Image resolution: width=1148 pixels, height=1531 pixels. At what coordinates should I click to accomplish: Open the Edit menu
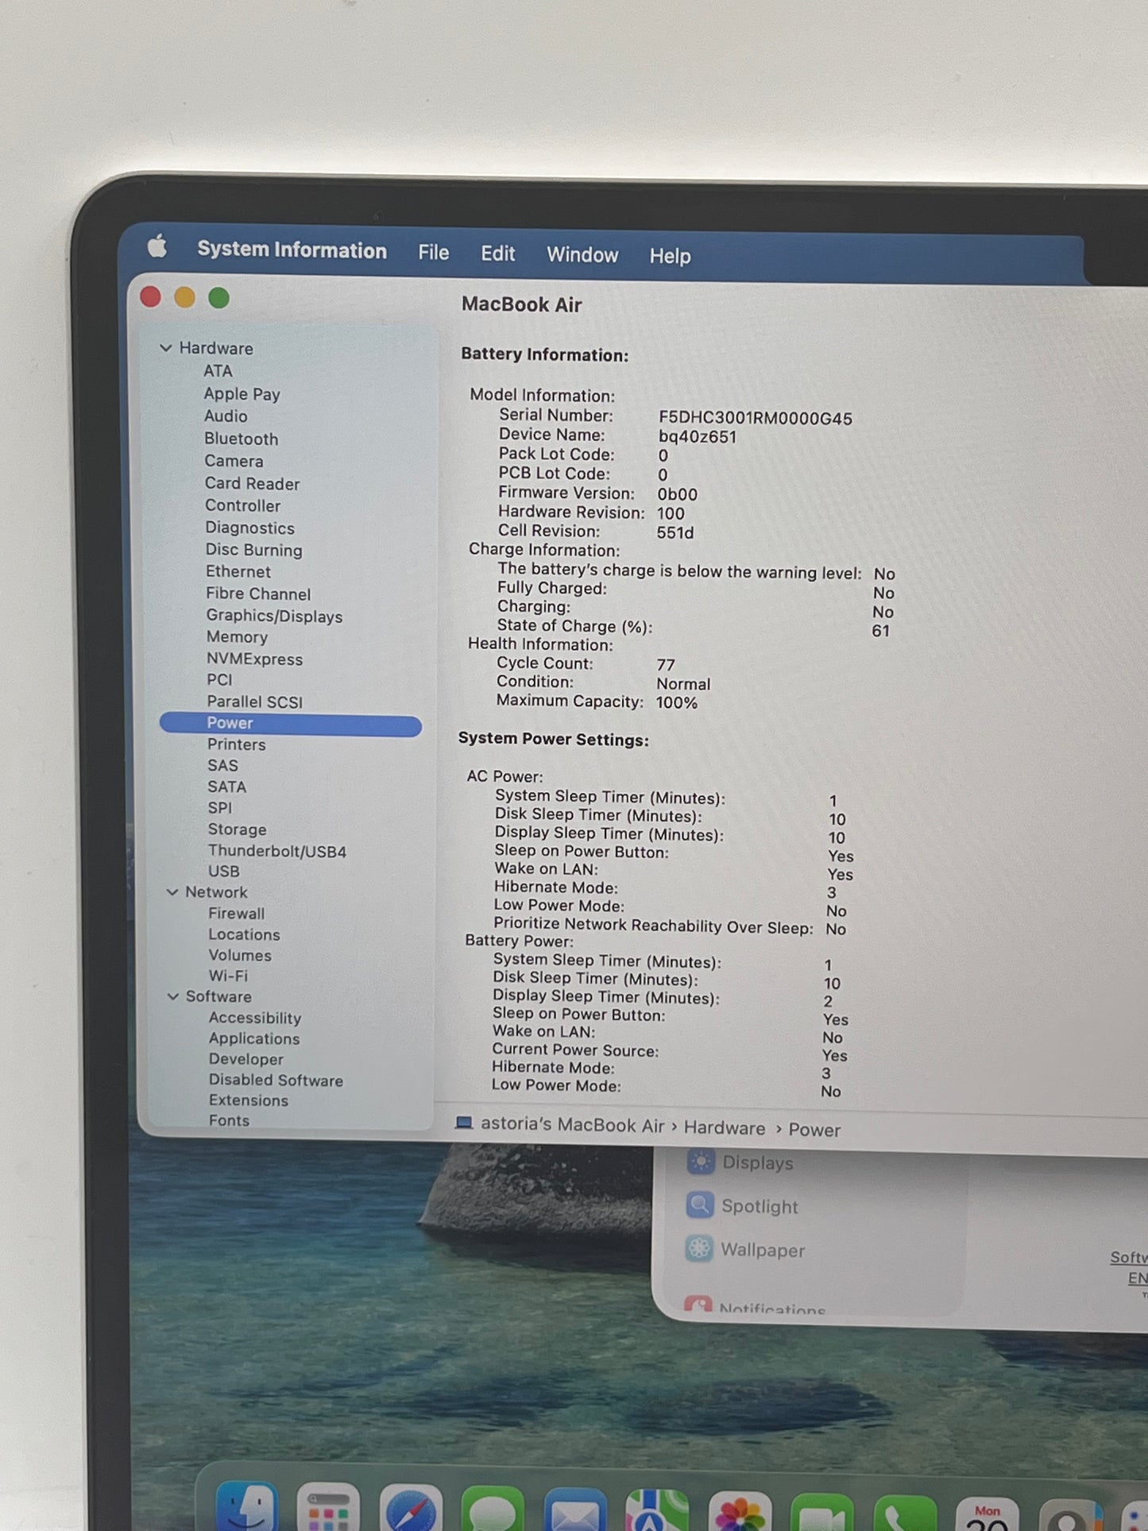498,253
